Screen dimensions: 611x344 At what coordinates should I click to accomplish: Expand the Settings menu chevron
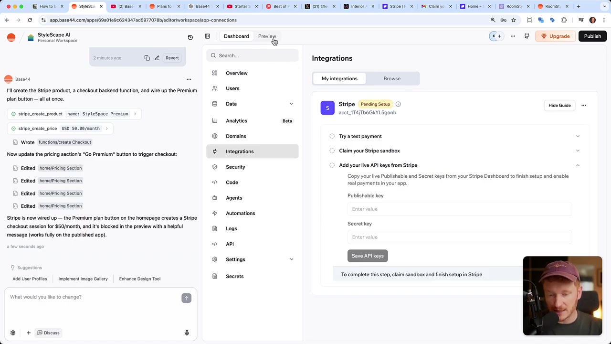pyautogui.click(x=291, y=259)
